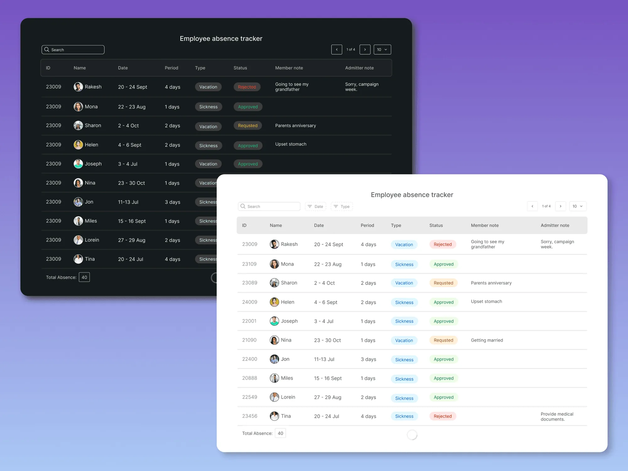Viewport: 628px width, 471px height.
Task: Open Date filter in light tracker
Action: click(316, 206)
